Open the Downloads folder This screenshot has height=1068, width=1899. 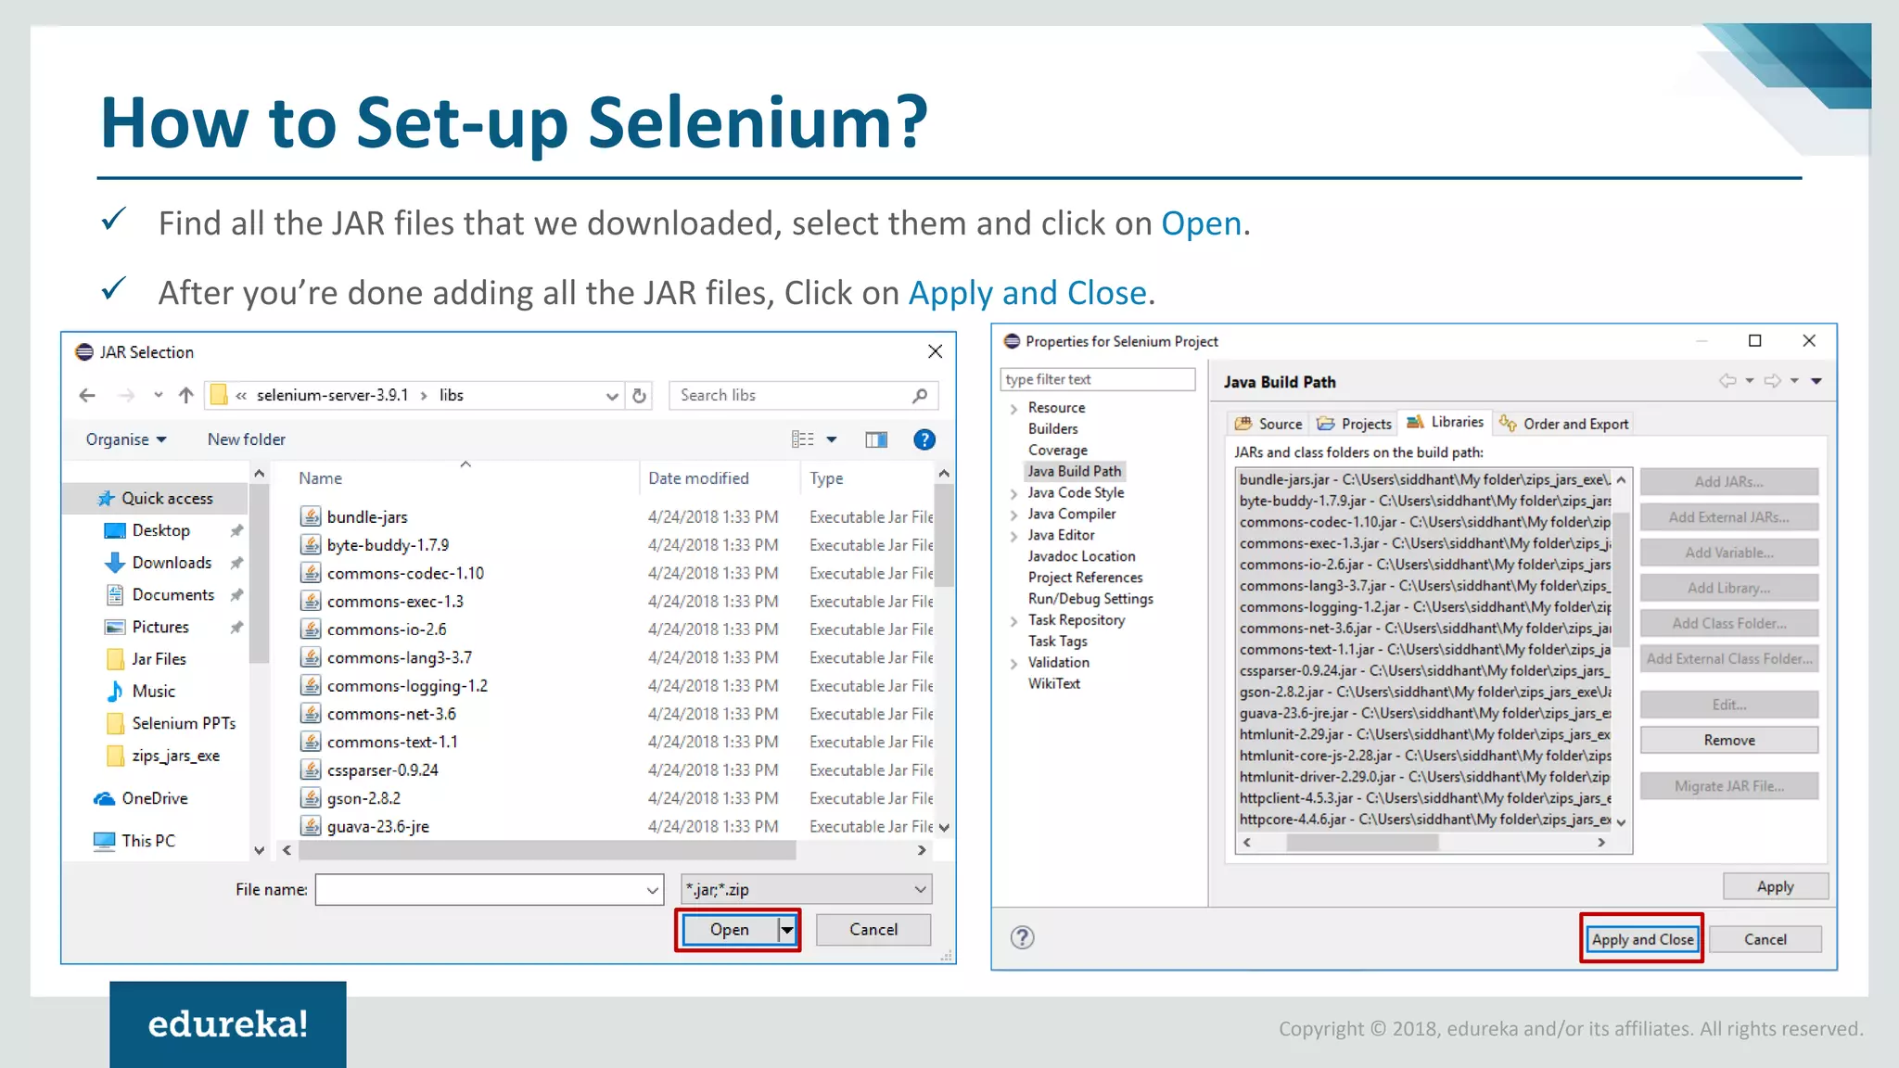click(x=172, y=563)
